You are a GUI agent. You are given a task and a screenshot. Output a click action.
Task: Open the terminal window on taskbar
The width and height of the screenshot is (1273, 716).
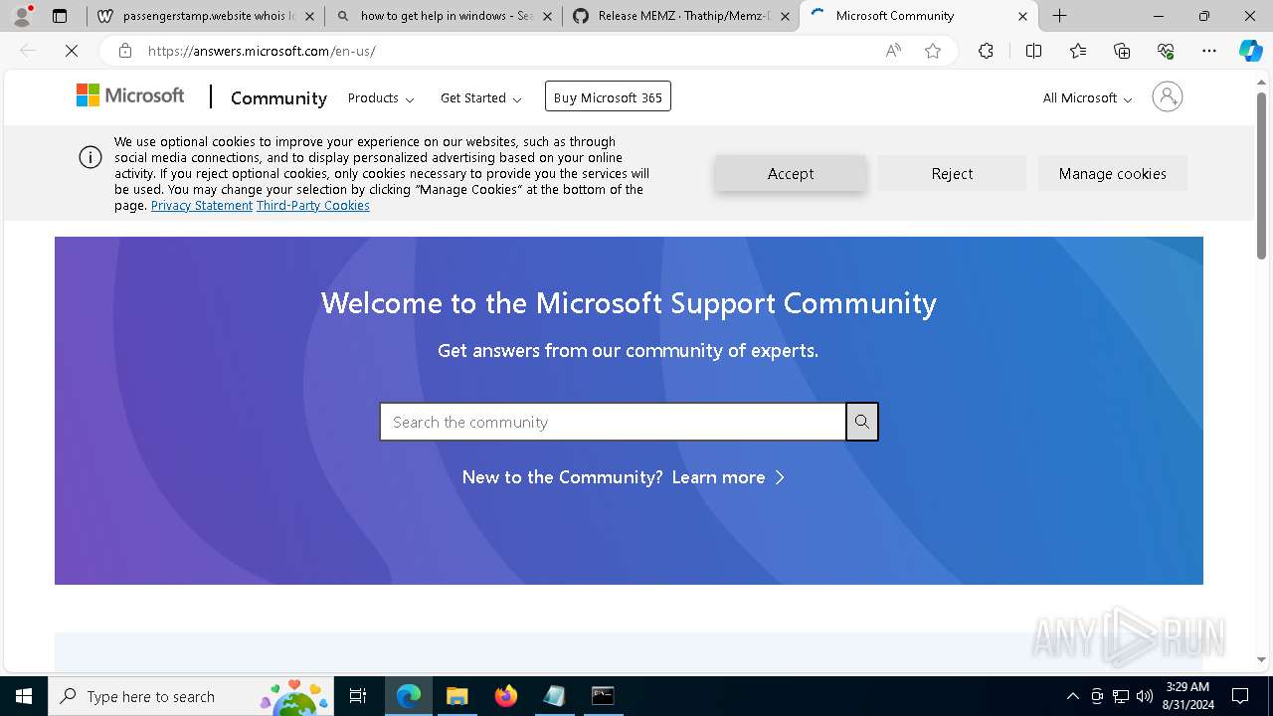click(x=603, y=696)
